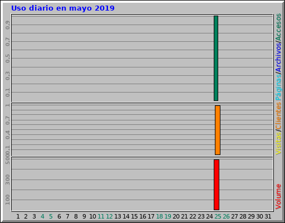Click green day 4 on the x-axis
This screenshot has height=223, width=285.
42,216
